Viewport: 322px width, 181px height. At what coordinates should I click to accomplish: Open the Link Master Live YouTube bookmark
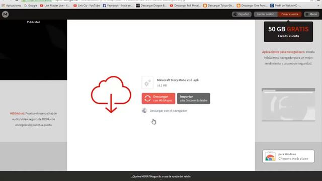point(55,6)
